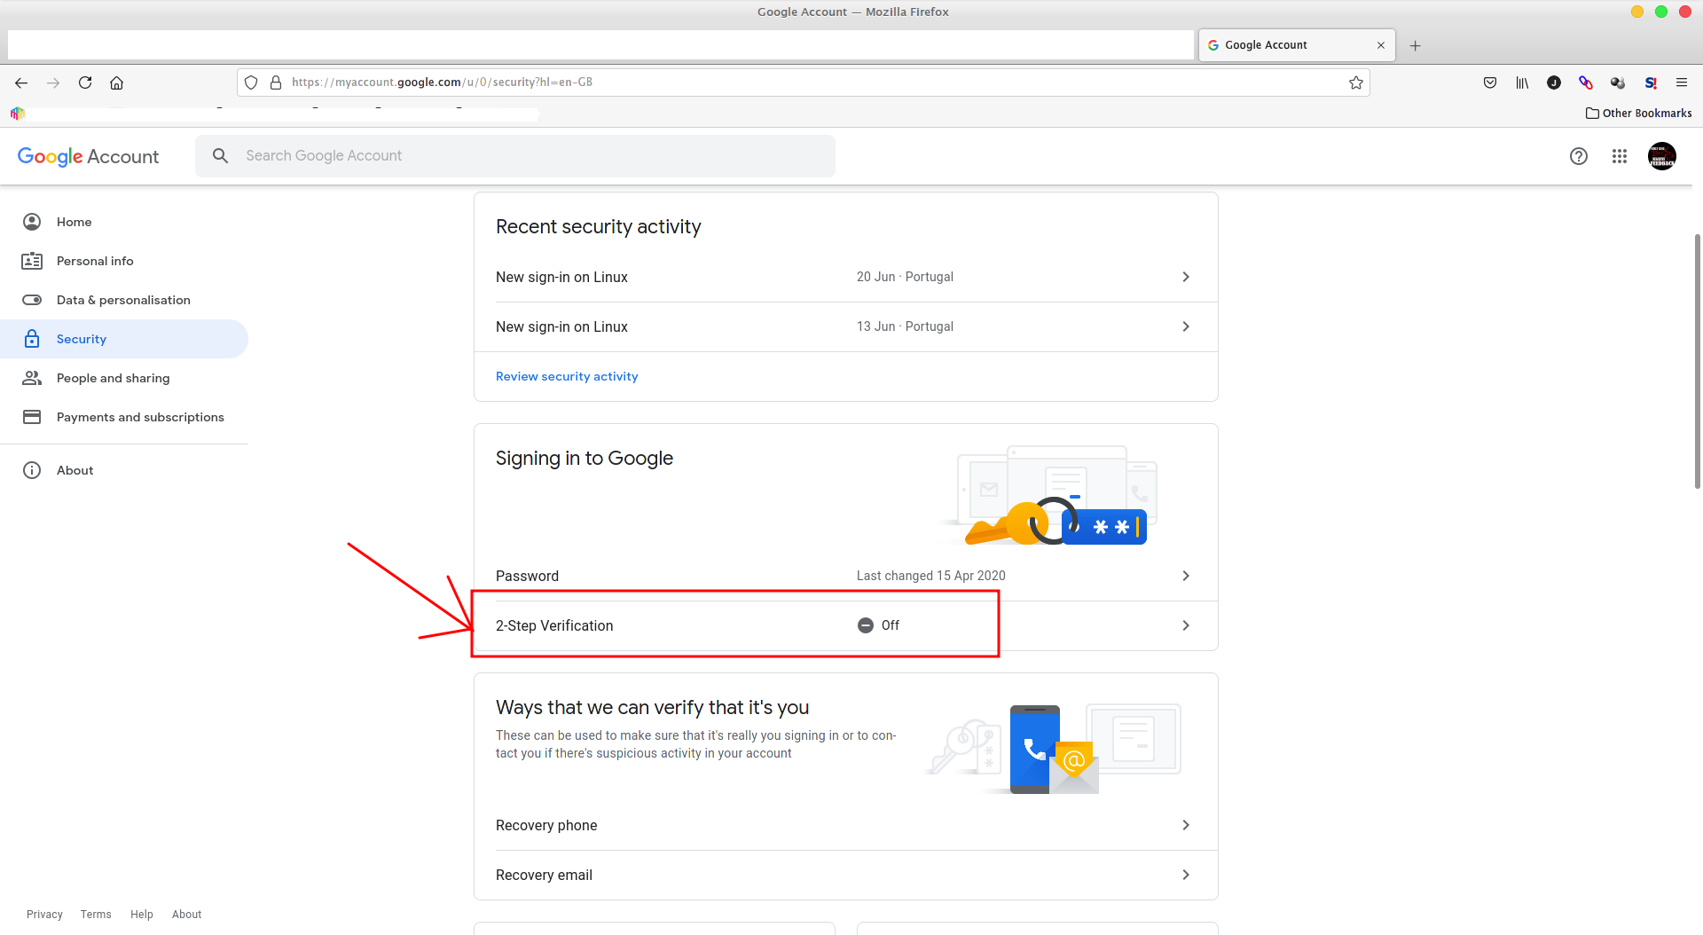Open Payments and subscriptions section
Screen dimensions: 1703x935
140,417
